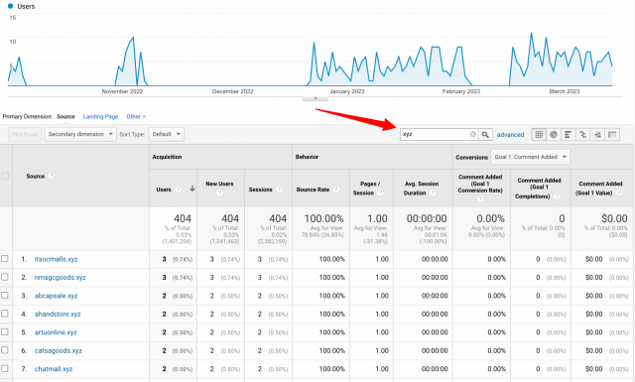Open help for Source column
The image size is (635, 382).
[x=52, y=177]
